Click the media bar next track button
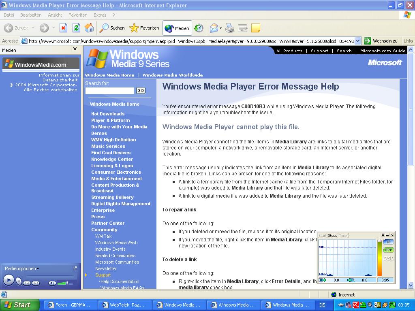The height and width of the screenshot is (311, 415). coord(36,283)
